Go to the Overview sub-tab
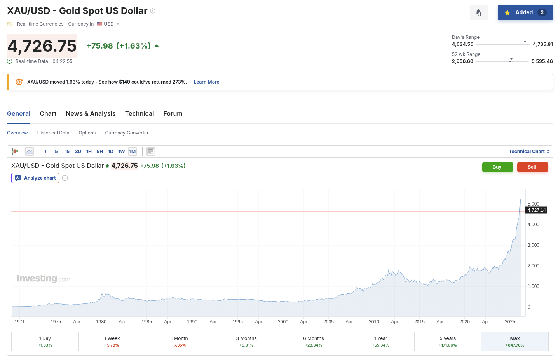The image size is (558, 361). 17,133
